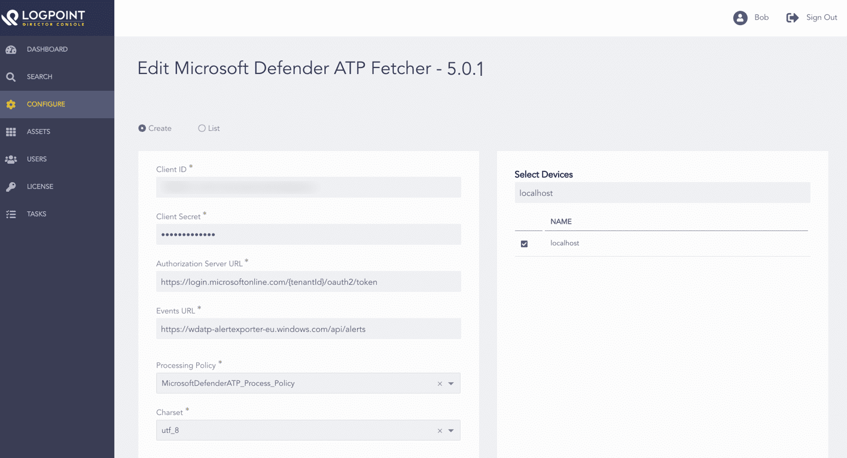
Task: Click the Sign Out link
Action: [x=821, y=18]
